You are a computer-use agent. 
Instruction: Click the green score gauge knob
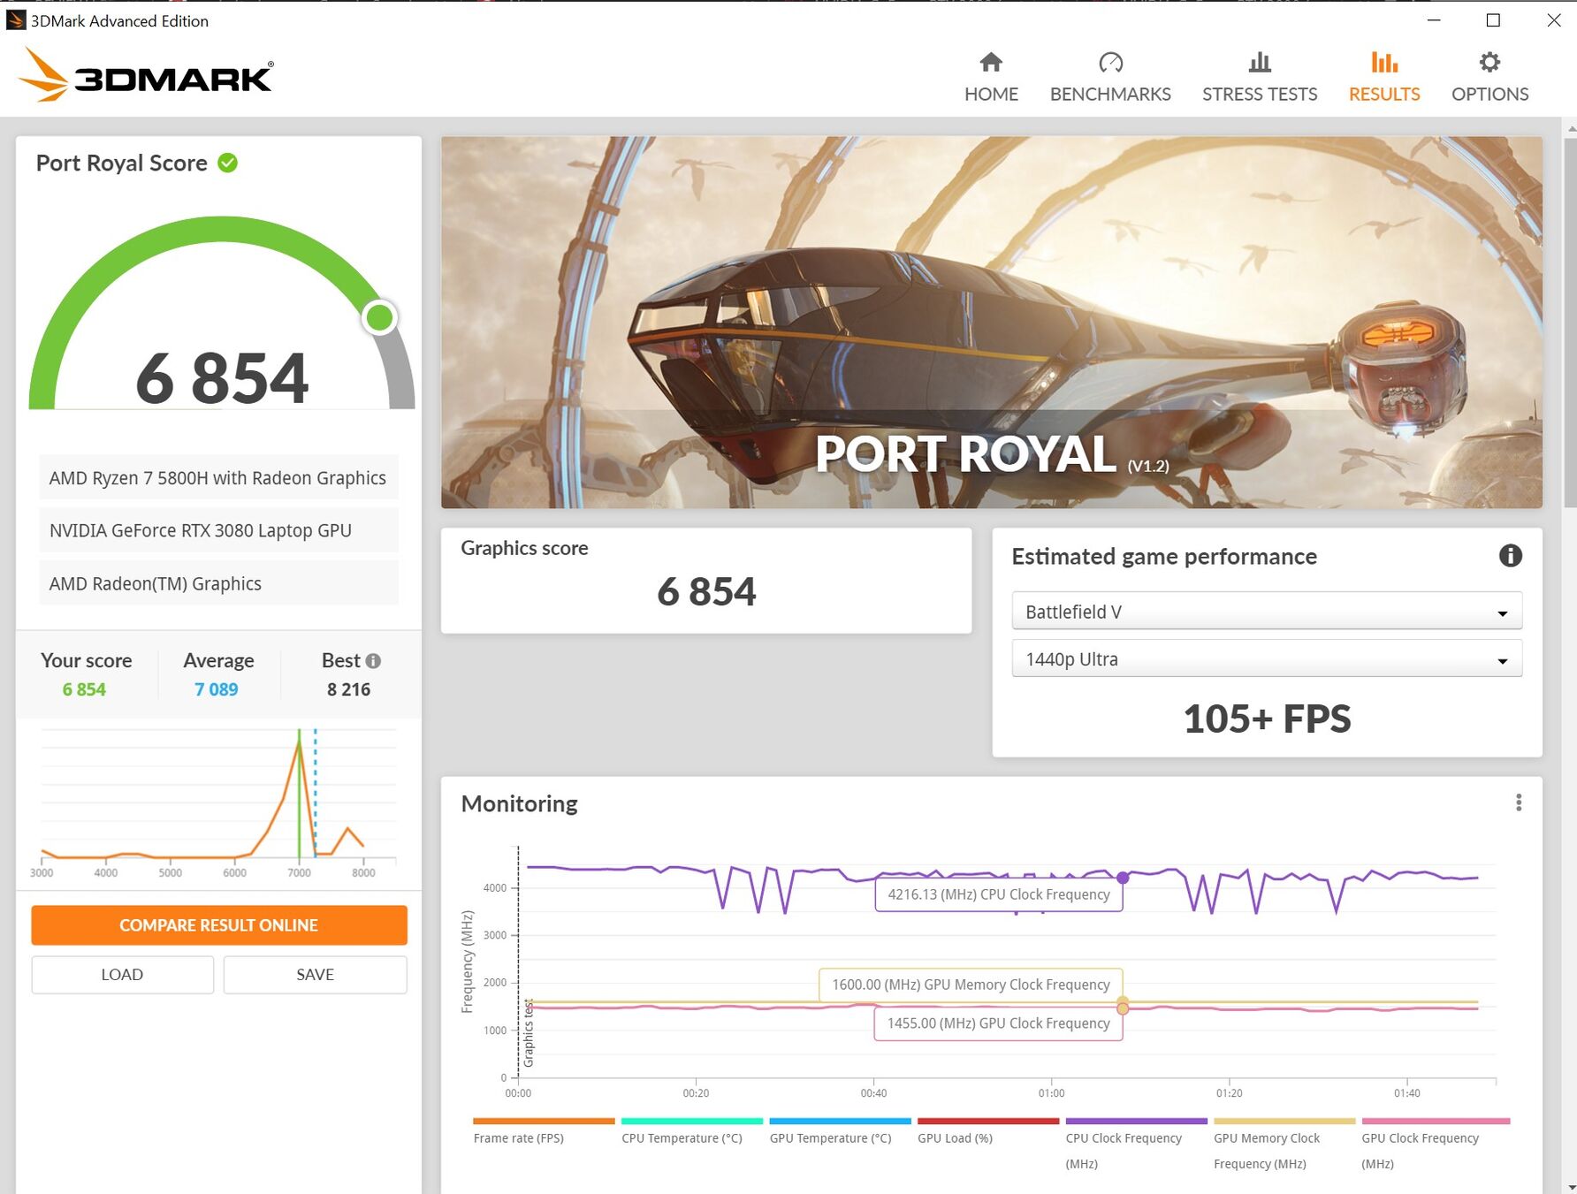click(x=380, y=317)
